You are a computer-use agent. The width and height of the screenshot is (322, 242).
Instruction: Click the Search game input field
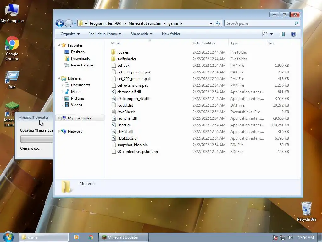tap(259, 23)
